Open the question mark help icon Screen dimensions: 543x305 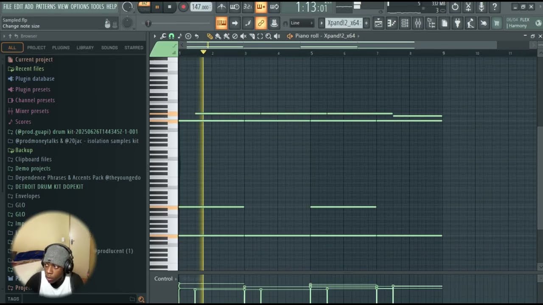[x=495, y=7]
